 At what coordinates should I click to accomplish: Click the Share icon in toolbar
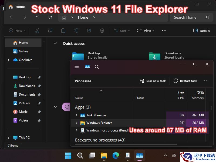(x=89, y=31)
